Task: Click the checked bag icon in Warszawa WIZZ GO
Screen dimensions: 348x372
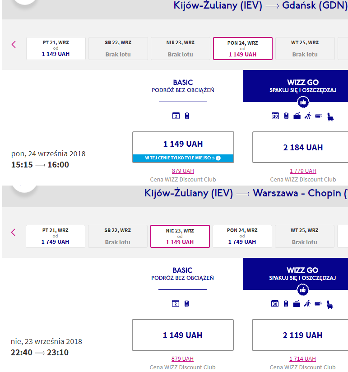Action: 297,304
